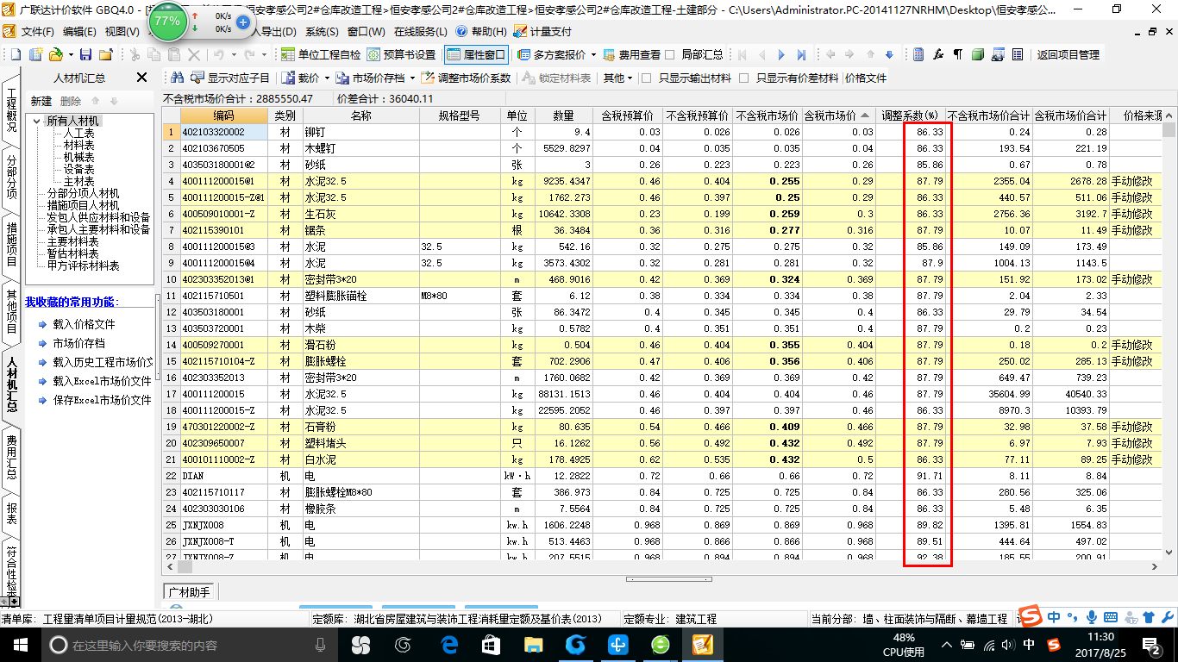This screenshot has height=662, width=1178.
Task: Go to next record blue arrow
Action: [782, 54]
